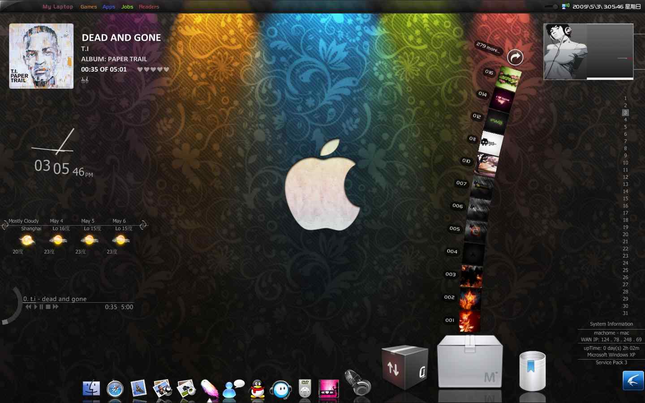Select wallpaper thumbnail 005
The height and width of the screenshot is (403, 645).
point(475,232)
